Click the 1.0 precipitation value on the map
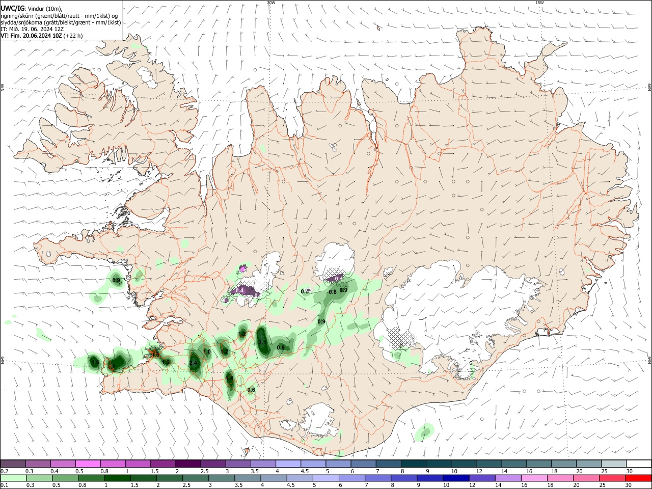The width and height of the screenshot is (652, 489). 207,351
